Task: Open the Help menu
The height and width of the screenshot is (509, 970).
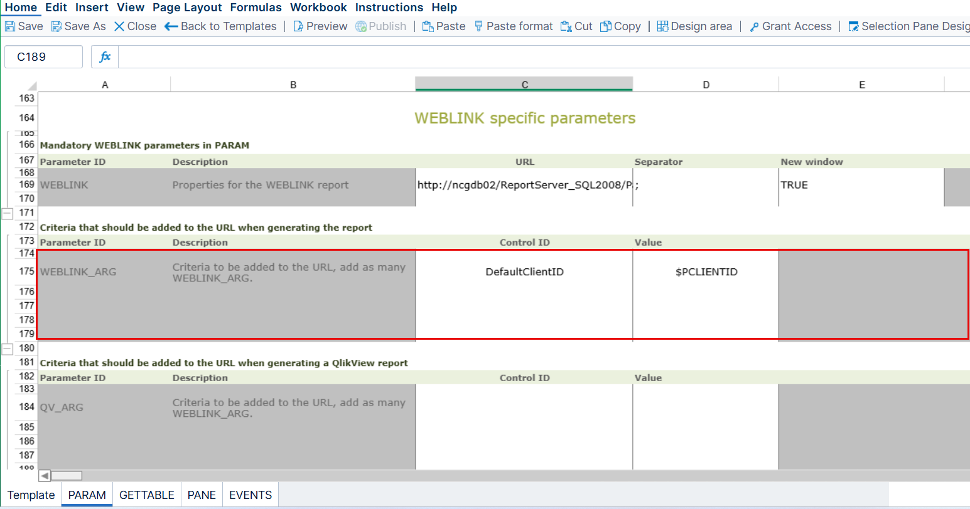Action: click(x=444, y=8)
